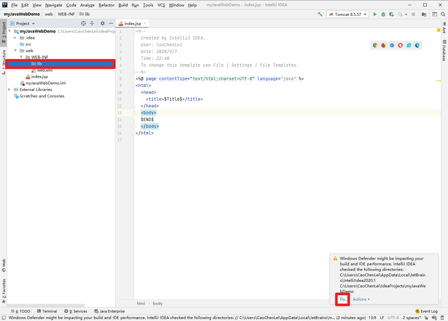Open the Event Log tool window
This screenshot has height=321, width=448.
(427, 311)
